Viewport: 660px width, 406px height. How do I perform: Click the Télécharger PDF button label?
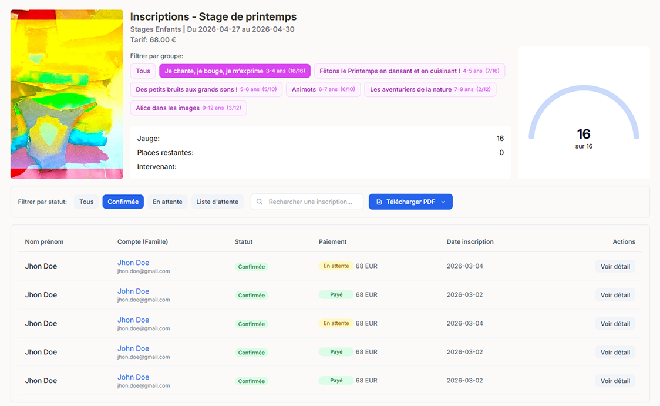tap(411, 202)
